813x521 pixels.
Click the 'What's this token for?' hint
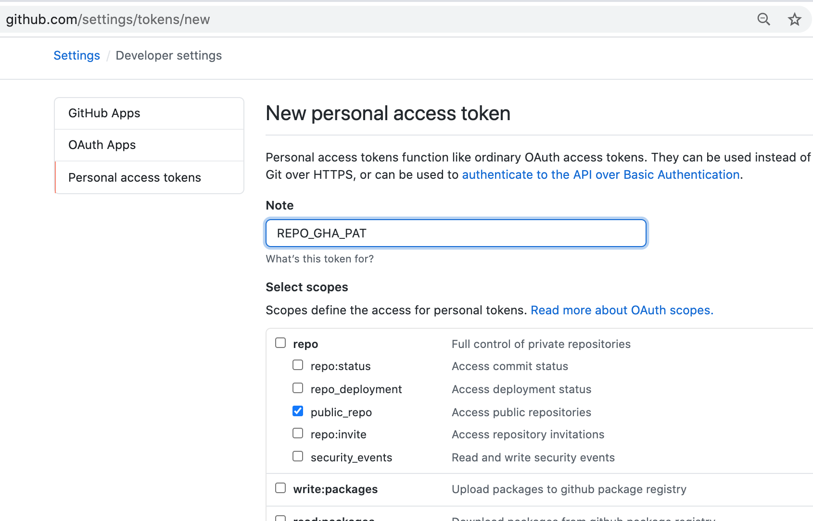pos(320,259)
